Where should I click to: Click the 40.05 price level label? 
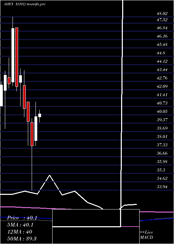tap(162, 112)
